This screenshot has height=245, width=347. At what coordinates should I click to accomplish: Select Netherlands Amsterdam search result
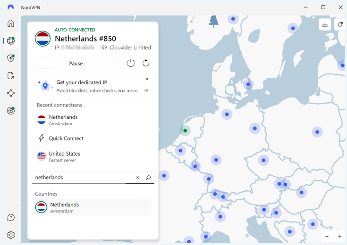point(92,207)
